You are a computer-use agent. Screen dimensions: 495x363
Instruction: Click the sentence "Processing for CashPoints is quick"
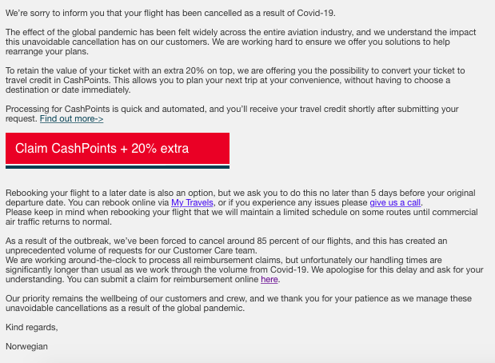[232, 114]
